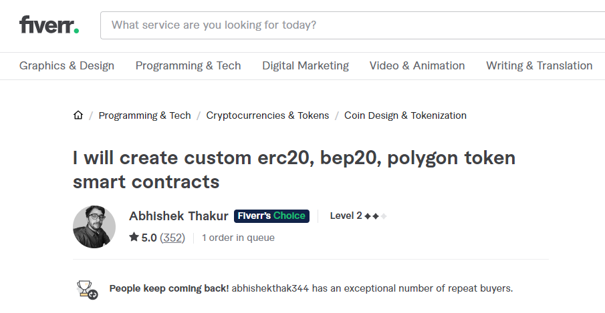Viewport: 605px width, 313px height.
Task: Select the Digital Marketing category
Action: coord(306,65)
